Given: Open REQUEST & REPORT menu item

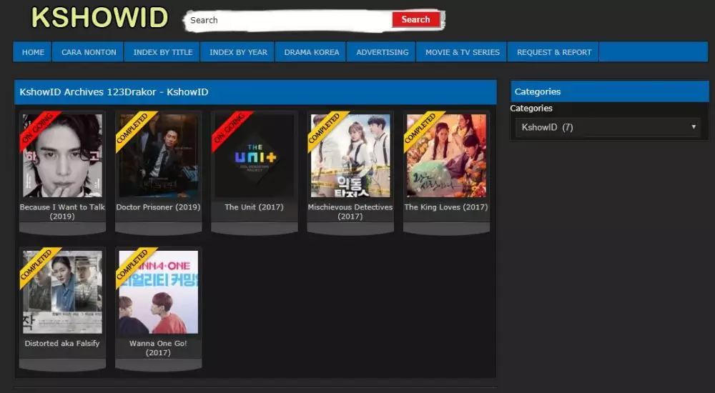Looking at the screenshot, I should coord(554,52).
